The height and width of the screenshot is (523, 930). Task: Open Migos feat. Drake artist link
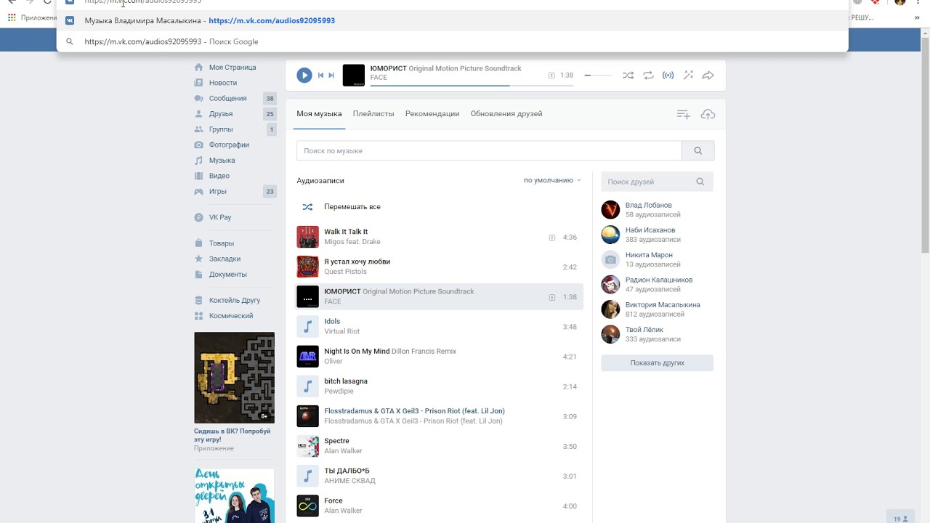click(x=352, y=242)
